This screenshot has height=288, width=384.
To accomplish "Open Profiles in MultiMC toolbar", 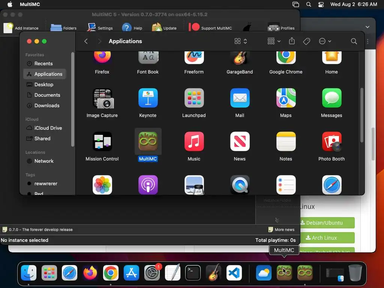I will [281, 28].
